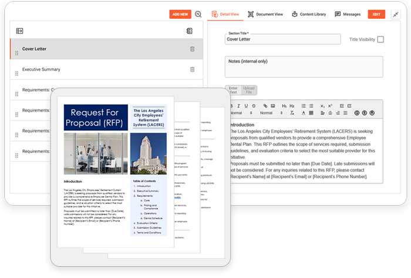Insert the copyright symbol
The height and width of the screenshot is (278, 411).
click(357, 113)
